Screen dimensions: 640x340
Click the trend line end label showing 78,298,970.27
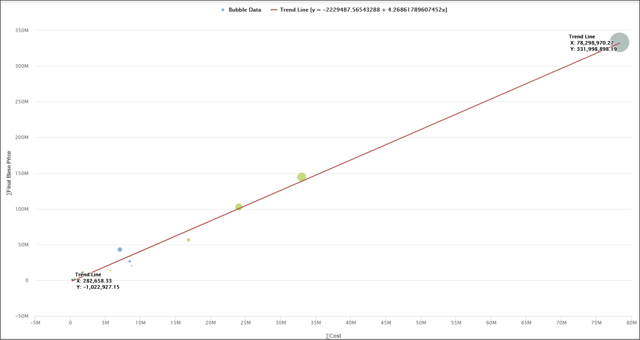[x=592, y=43]
